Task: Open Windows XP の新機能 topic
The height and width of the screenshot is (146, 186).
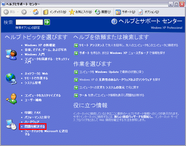Action: click(40, 45)
